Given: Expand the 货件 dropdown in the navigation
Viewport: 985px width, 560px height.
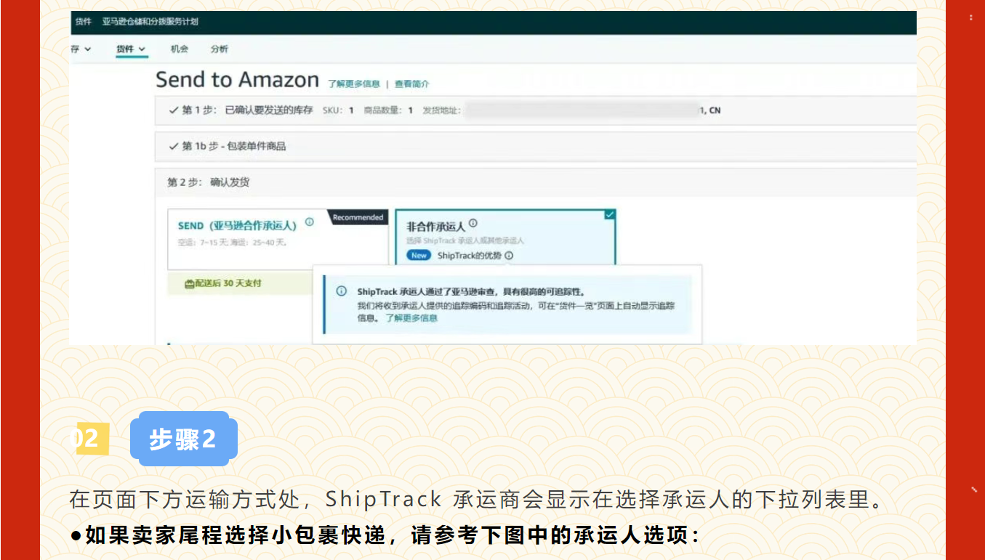Looking at the screenshot, I should click(x=129, y=49).
